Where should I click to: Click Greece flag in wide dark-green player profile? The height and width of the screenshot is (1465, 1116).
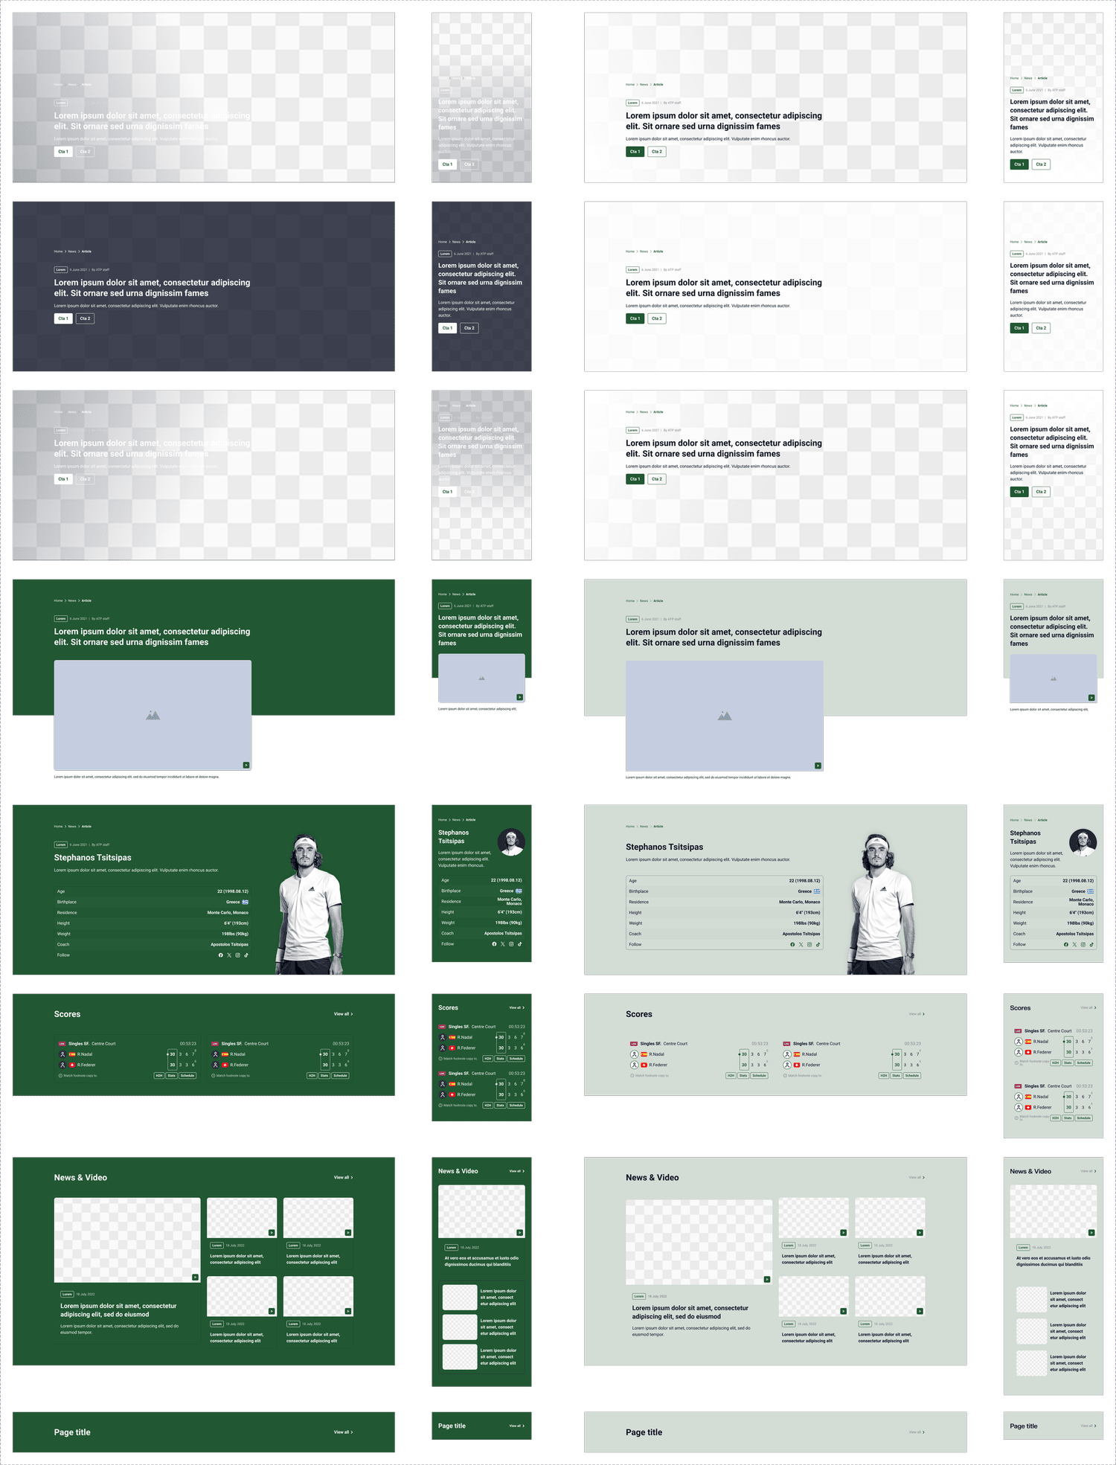point(245,902)
